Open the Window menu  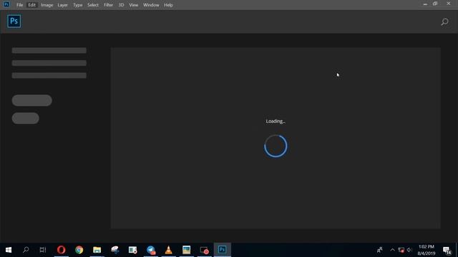coord(151,5)
